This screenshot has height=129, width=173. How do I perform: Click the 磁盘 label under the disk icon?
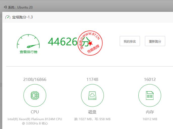[x=92, y=112]
